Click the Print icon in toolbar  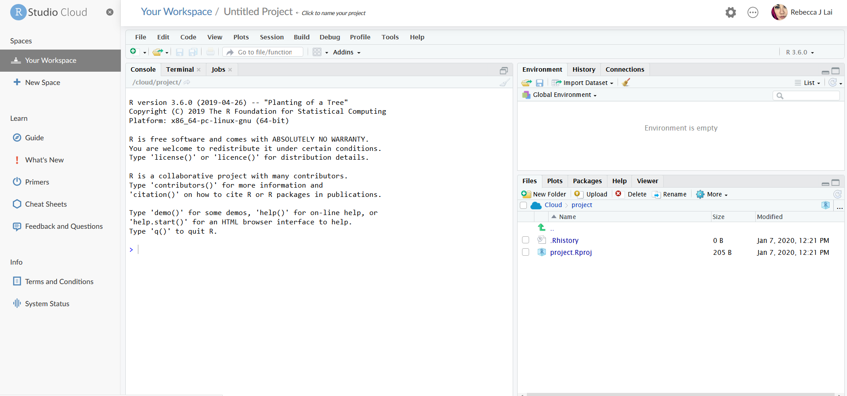coord(211,52)
